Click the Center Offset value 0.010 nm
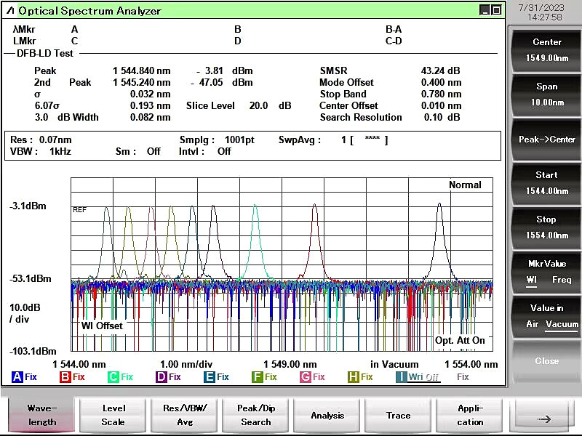The image size is (582, 436). (441, 105)
